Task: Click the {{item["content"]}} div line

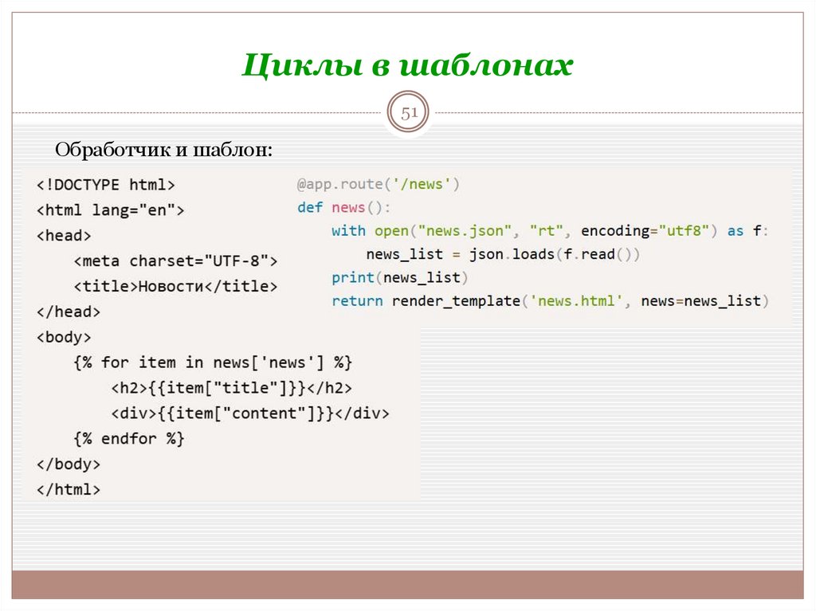Action: pyautogui.click(x=249, y=413)
